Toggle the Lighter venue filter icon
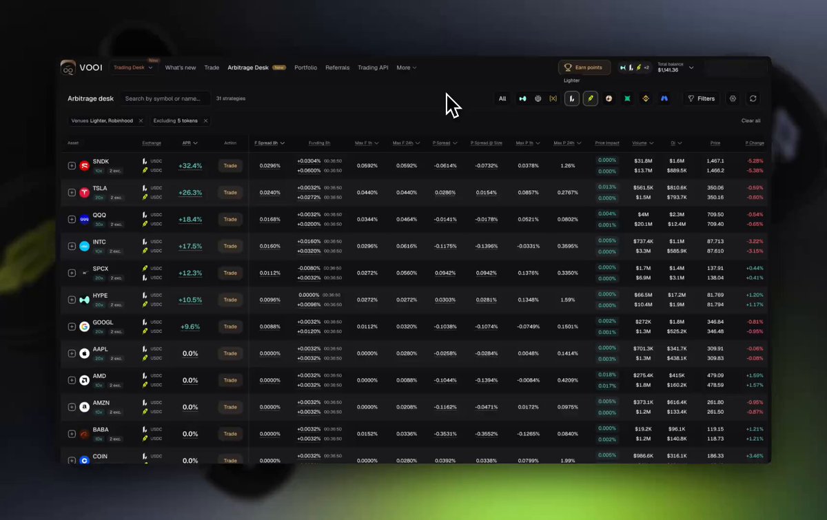The width and height of the screenshot is (827, 520). tap(572, 98)
